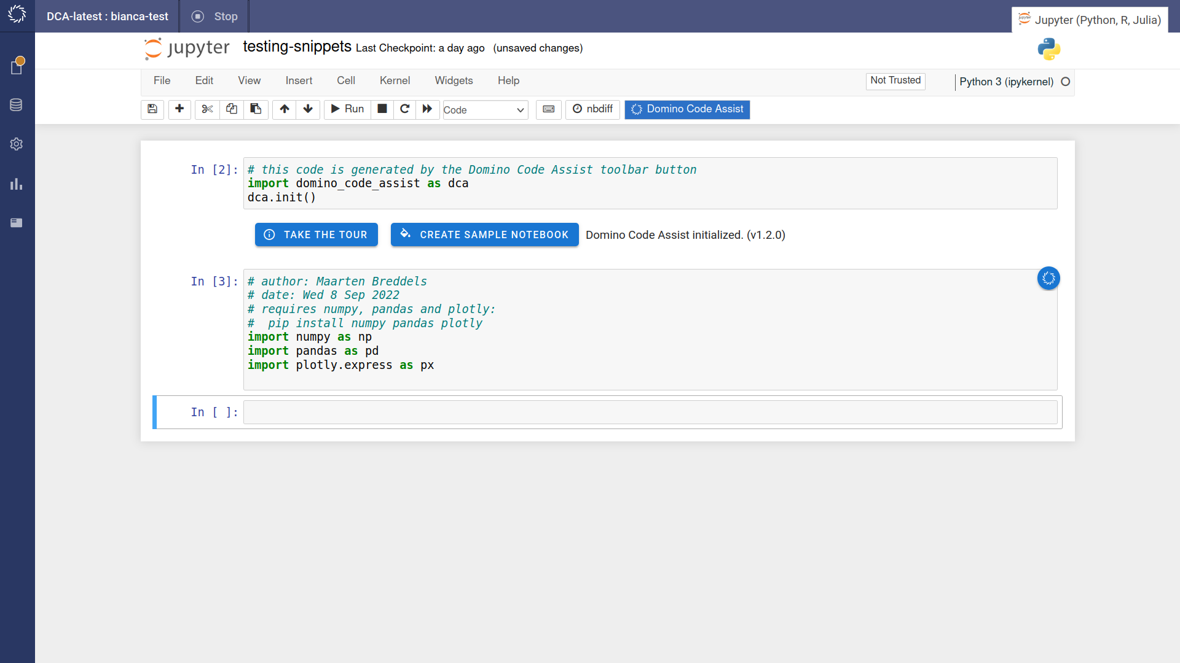Interrupt the kernel with stop square icon
Viewport: 1180px width, 663px height.
click(382, 109)
